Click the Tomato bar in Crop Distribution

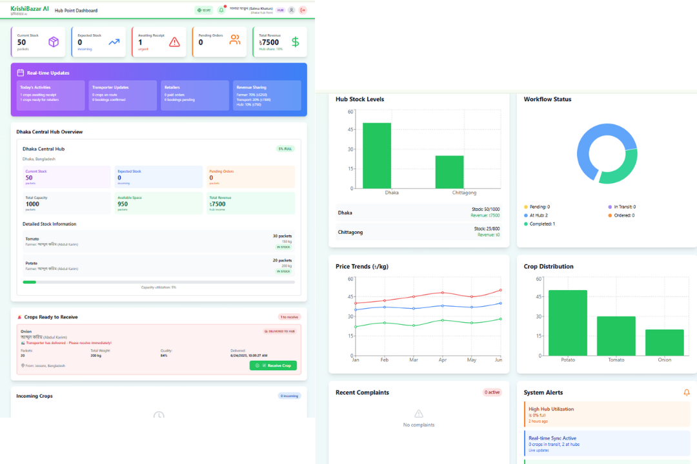(616, 336)
